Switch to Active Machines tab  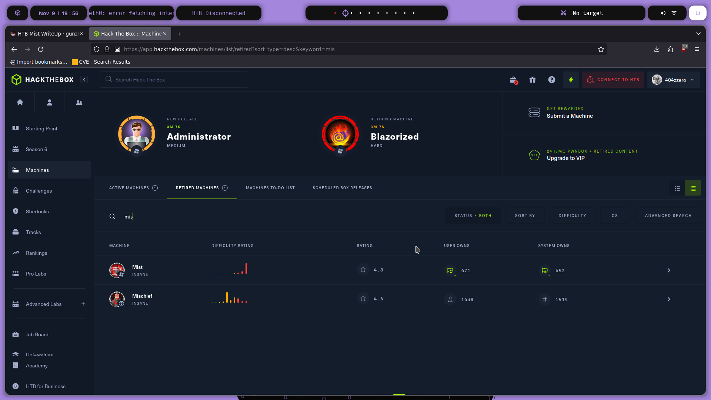tap(129, 188)
